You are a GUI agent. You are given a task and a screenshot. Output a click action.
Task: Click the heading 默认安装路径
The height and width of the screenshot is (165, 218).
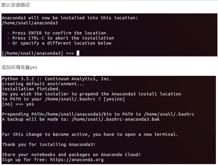coord(15,5)
